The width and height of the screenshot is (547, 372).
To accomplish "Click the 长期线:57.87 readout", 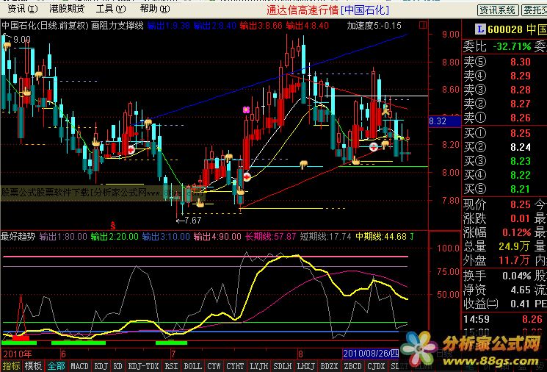I will (x=271, y=237).
